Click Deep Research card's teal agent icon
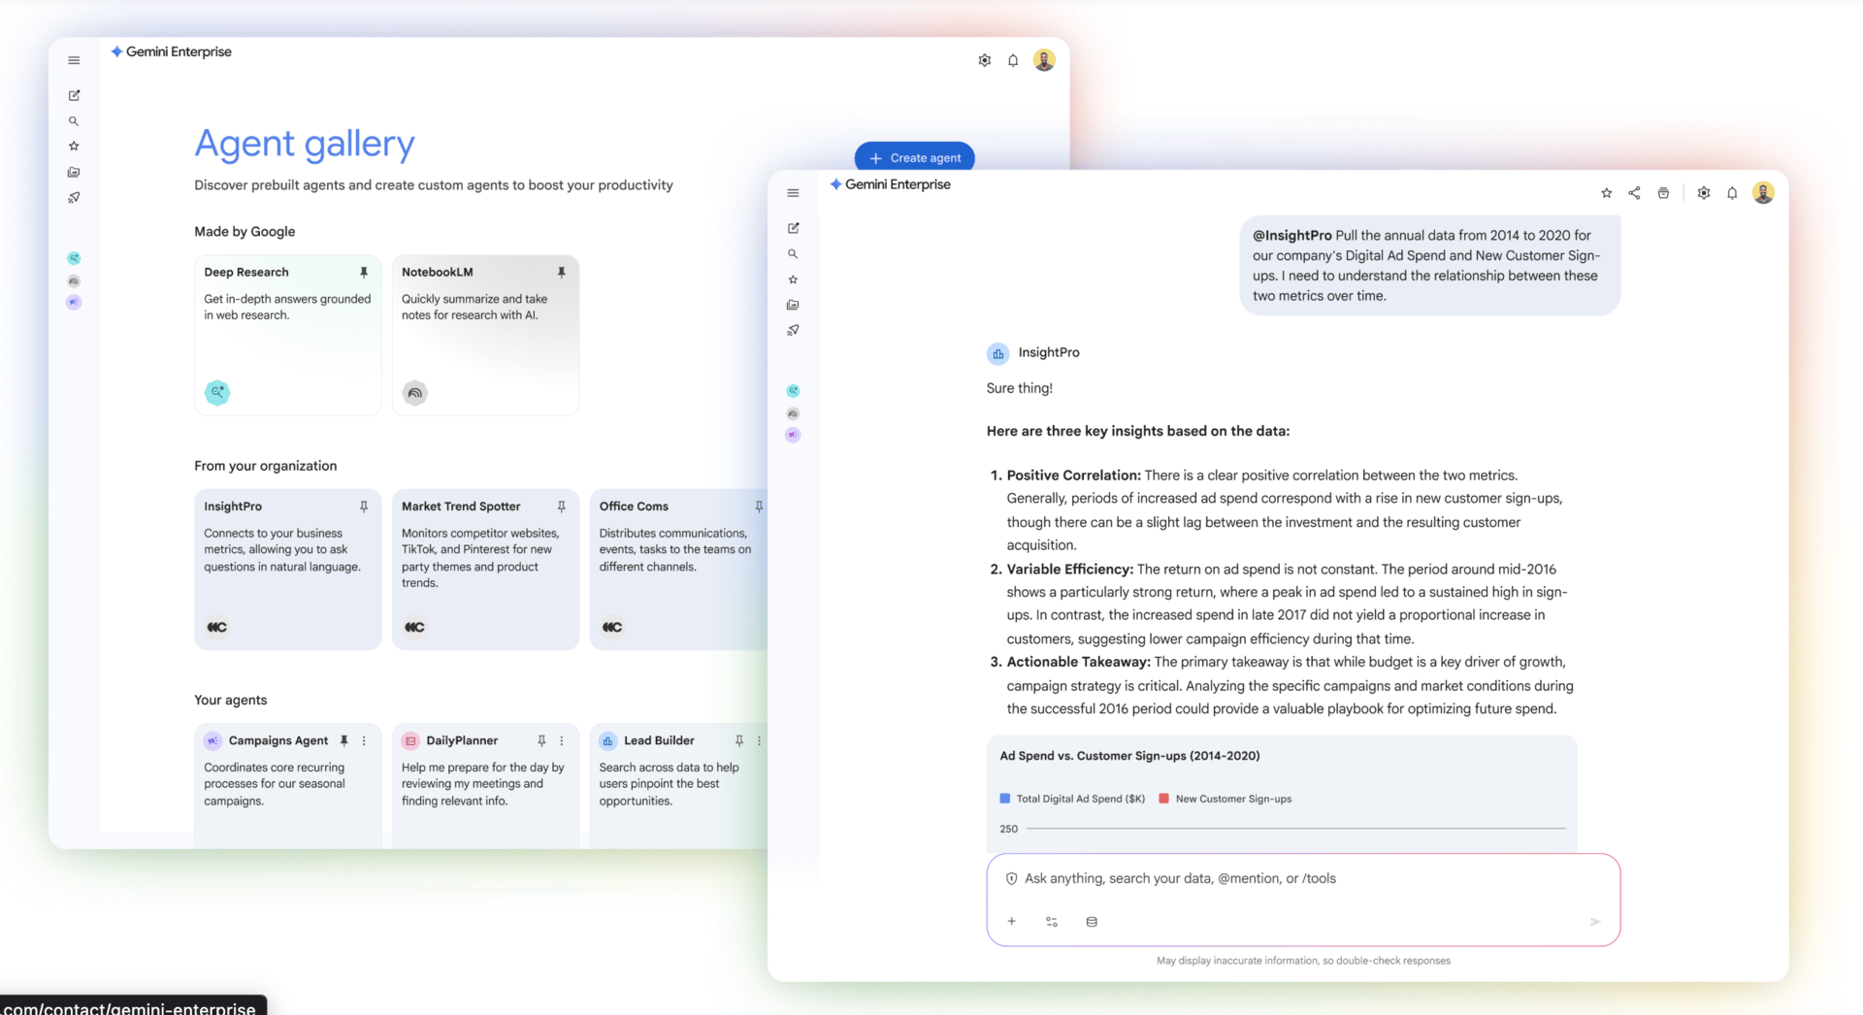The image size is (1863, 1015). [x=217, y=392]
